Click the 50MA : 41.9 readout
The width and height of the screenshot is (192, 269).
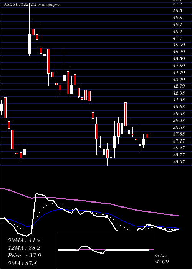click(24, 240)
